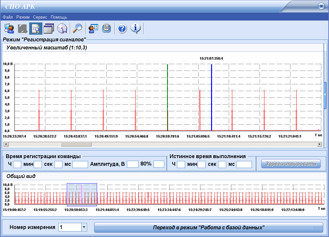Screen dimensions: 329x237
Task: Open the Файл menu
Action: [x=8, y=17]
